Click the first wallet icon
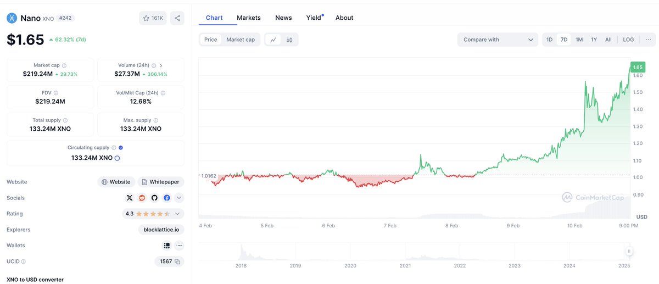Viewport: 659px width, 284px height. (x=167, y=246)
